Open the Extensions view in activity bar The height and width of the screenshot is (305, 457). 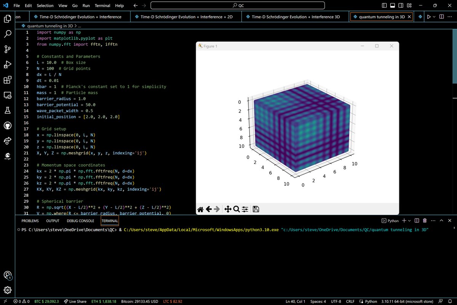tap(7, 80)
